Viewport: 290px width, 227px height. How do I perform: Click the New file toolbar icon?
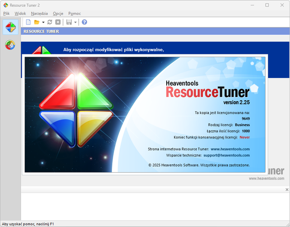[x=28, y=22]
